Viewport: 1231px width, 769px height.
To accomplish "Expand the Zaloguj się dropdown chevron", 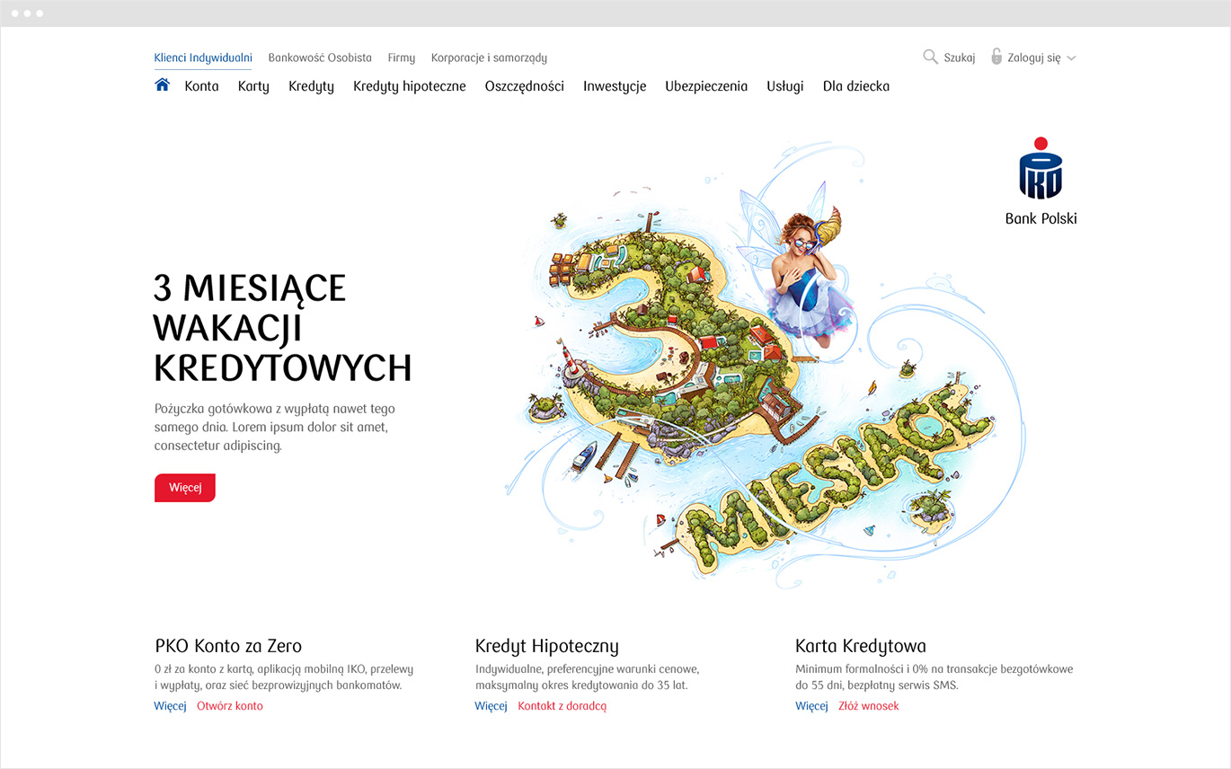I will point(1070,57).
